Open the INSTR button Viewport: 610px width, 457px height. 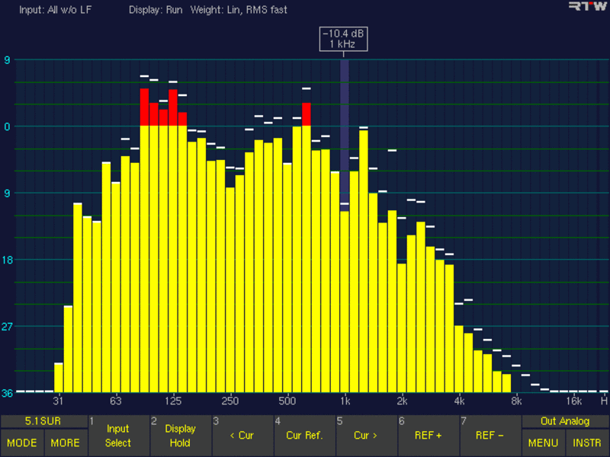click(587, 443)
